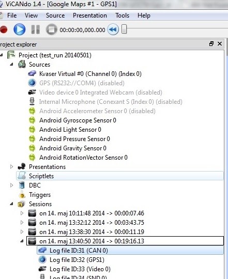Pause playback with the pause button

pyautogui.click(x=36, y=29)
